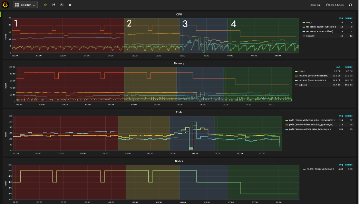The height and width of the screenshot is (204, 359).
Task: Refresh the dashboard
Action: (x=350, y=5)
